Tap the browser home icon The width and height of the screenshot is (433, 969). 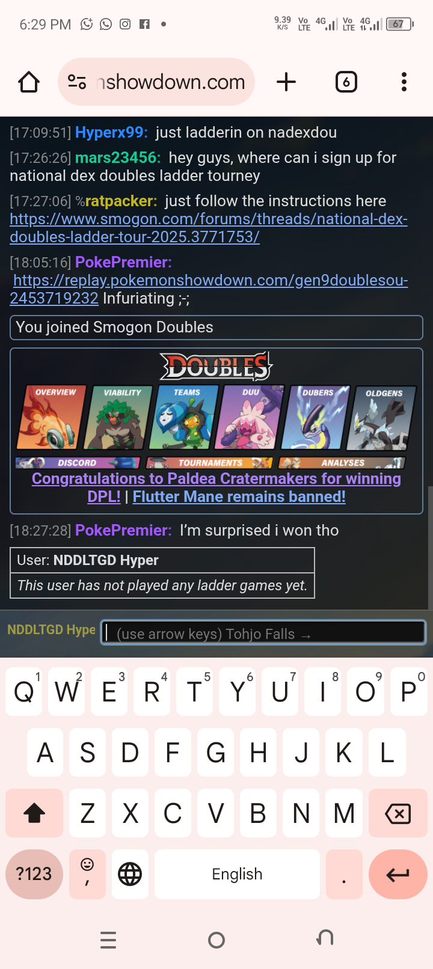[29, 82]
